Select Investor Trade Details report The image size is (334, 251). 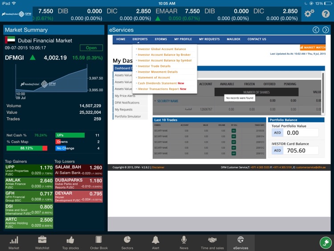pos(154,66)
